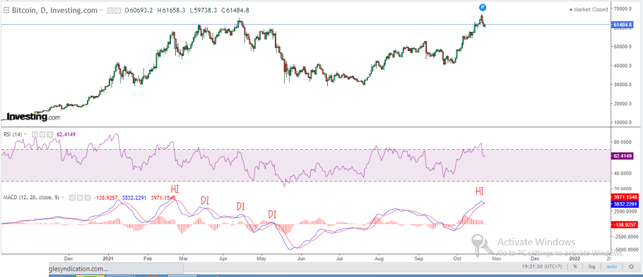The width and height of the screenshot is (643, 277).
Task: Click the 2022 label on the time axis
Action: (x=574, y=259)
